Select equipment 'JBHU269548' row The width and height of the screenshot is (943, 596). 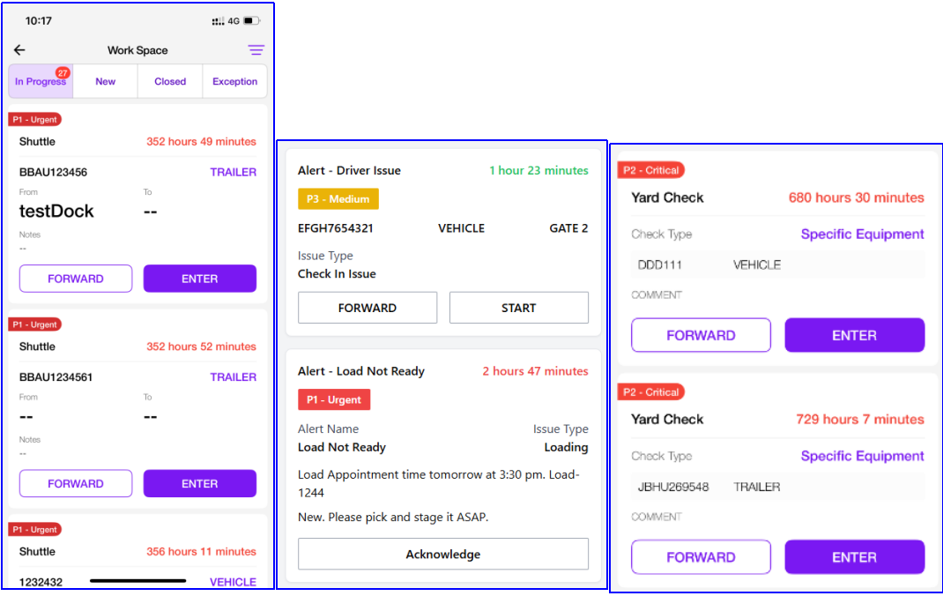[777, 487]
